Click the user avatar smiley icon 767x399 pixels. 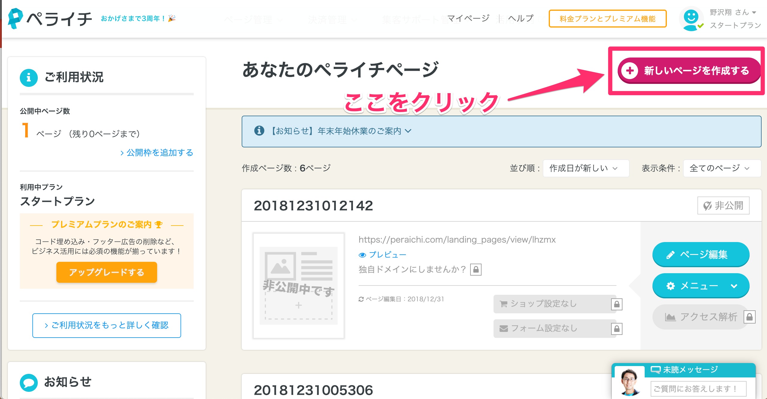click(691, 19)
